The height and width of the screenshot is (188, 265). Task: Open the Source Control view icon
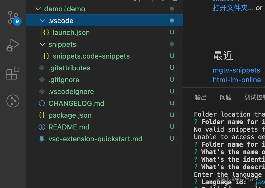(x=13, y=18)
